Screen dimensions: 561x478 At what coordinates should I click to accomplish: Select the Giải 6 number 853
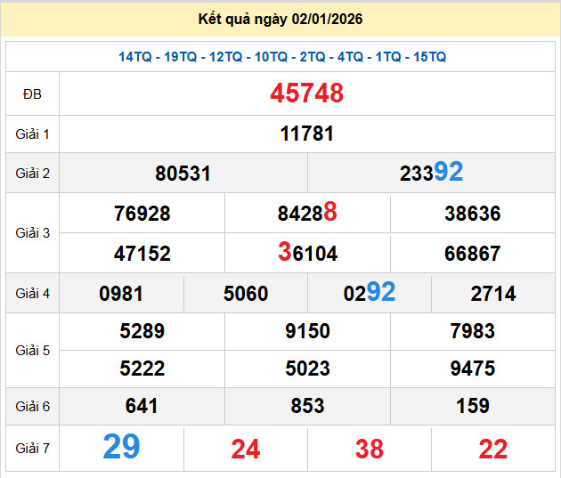point(307,406)
